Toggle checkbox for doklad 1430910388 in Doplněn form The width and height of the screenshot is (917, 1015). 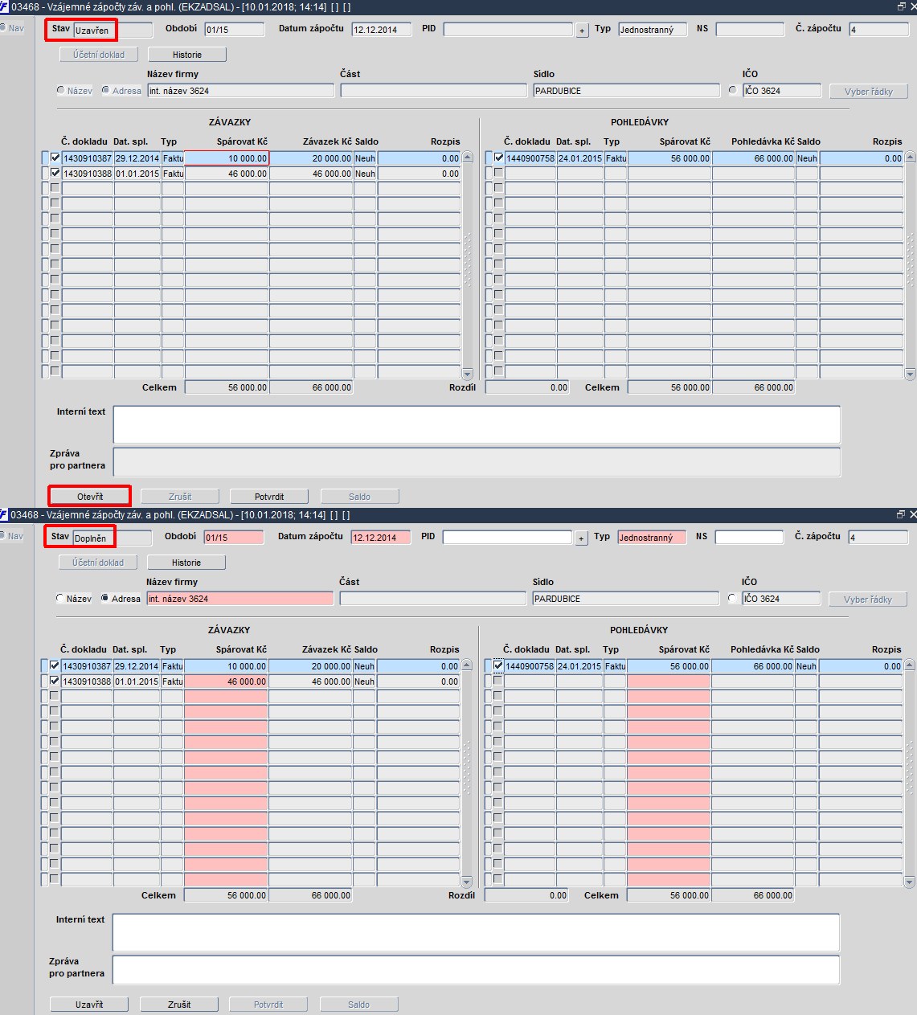pos(55,681)
